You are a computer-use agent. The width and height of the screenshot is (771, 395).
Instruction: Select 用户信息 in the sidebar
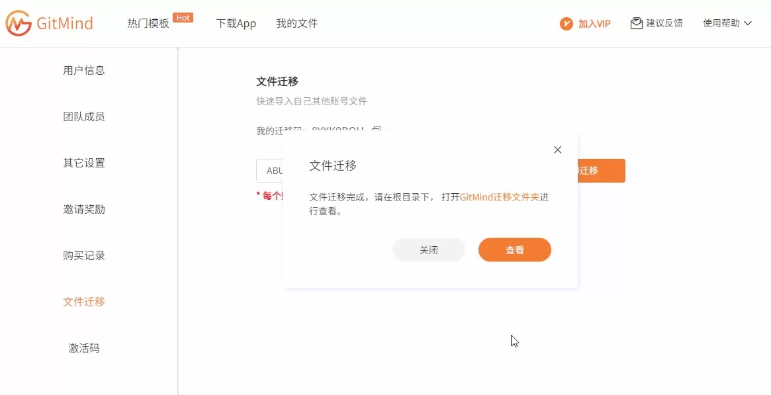click(84, 70)
